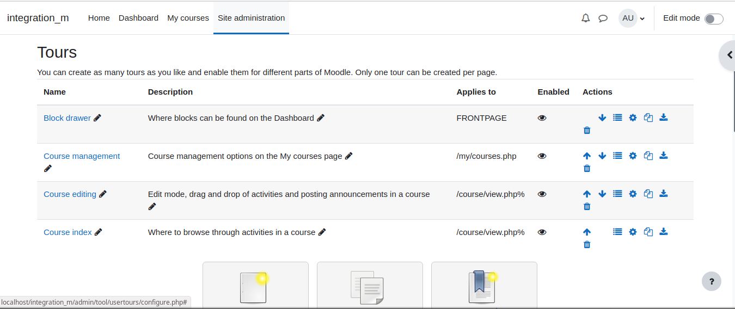The width and height of the screenshot is (735, 309).
Task: Go to the Dashboard tab
Action: pos(138,18)
